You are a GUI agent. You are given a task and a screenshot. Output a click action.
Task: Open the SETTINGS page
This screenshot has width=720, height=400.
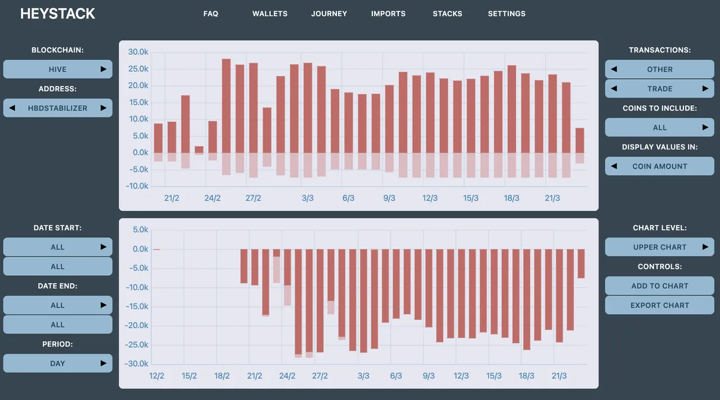pyautogui.click(x=507, y=13)
